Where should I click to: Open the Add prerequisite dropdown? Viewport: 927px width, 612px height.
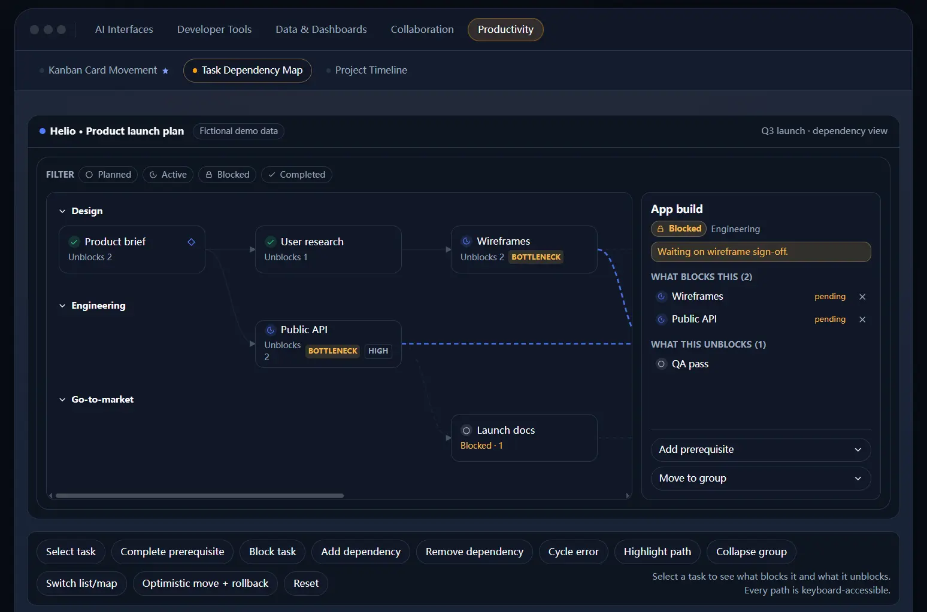tap(761, 450)
